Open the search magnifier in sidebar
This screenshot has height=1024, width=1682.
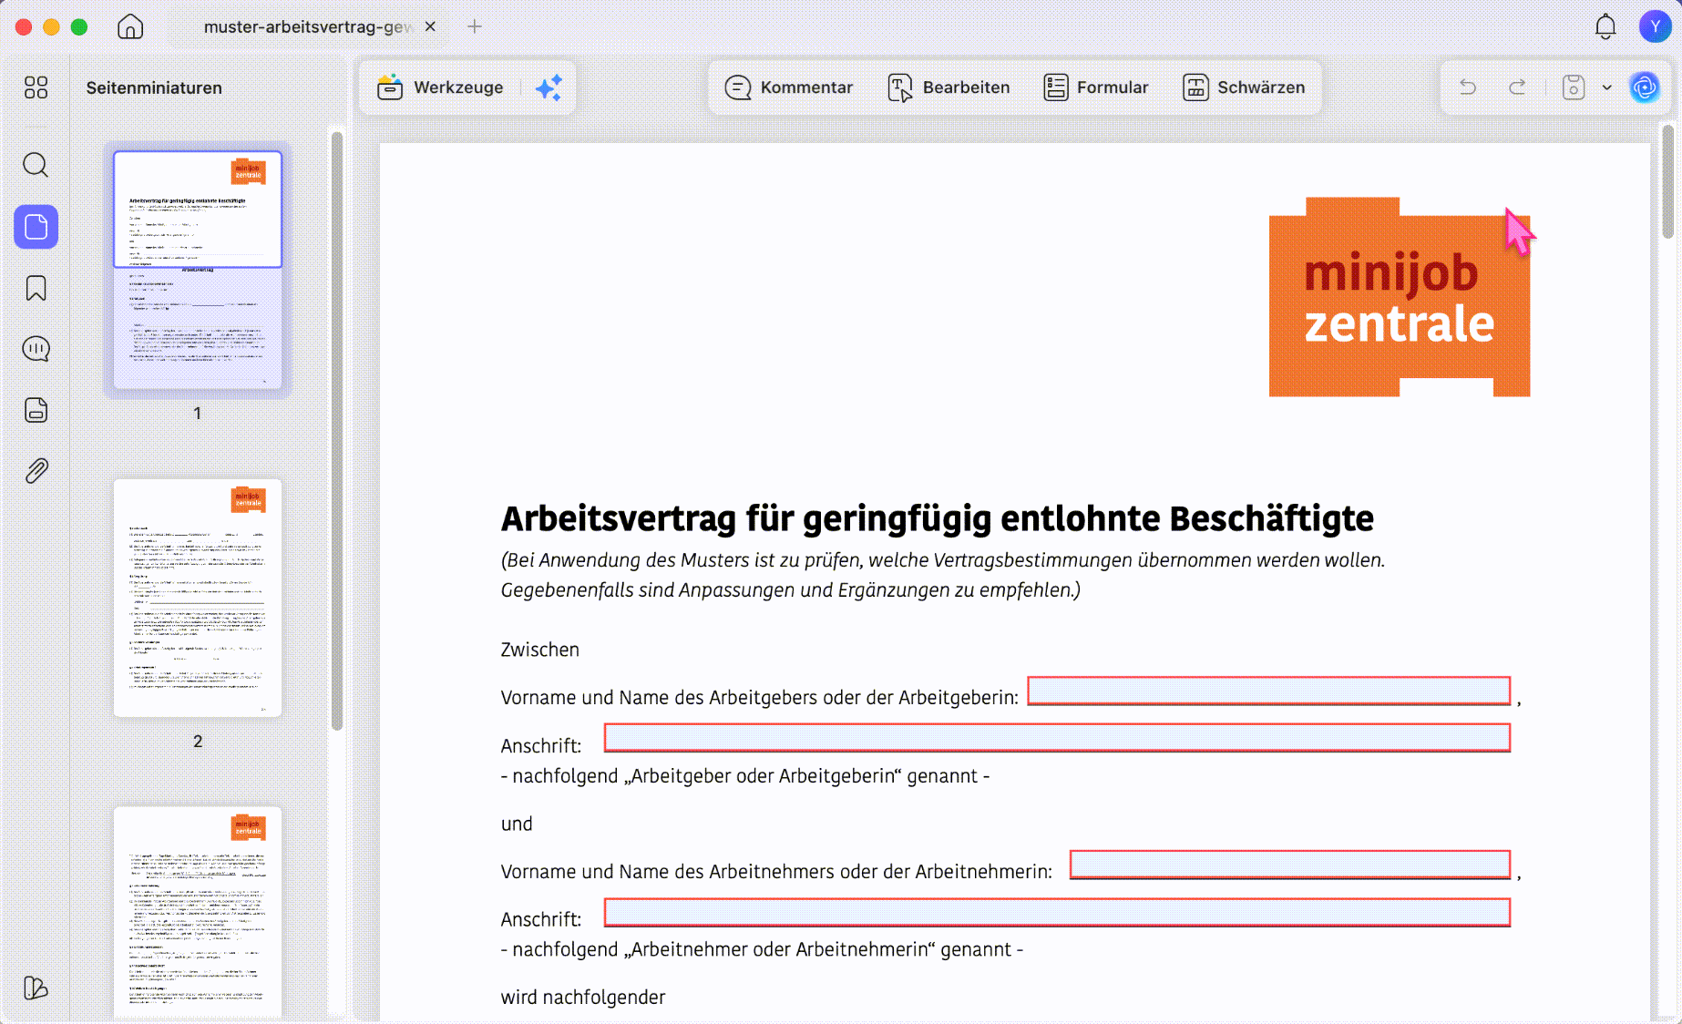pos(36,165)
